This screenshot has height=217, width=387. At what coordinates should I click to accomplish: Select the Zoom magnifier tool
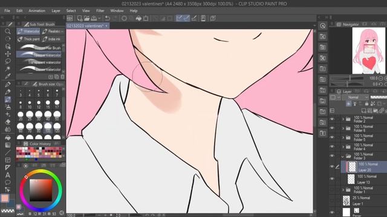point(8,31)
